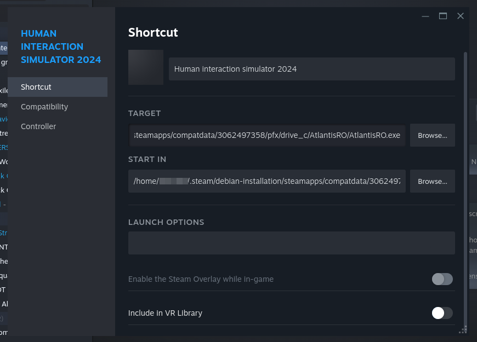Click the window resize grip corner
Viewport: 477px width, 342px height.
[463, 330]
